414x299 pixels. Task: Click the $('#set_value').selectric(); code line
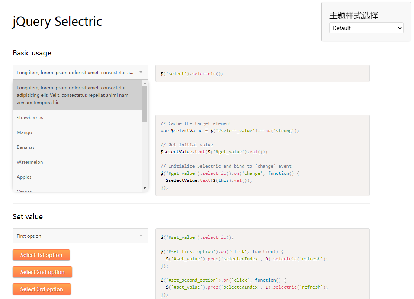197,237
